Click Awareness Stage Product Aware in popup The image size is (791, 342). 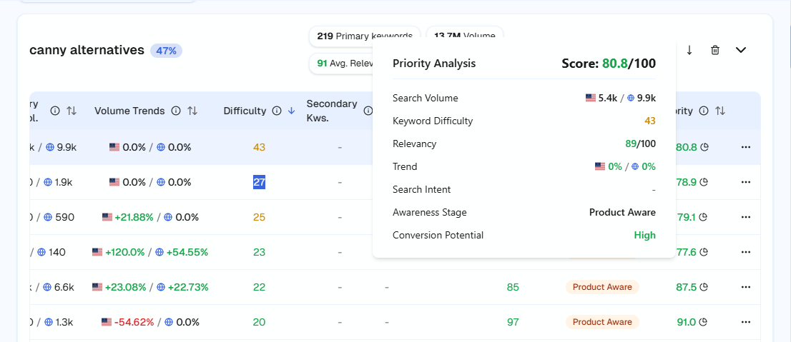(x=622, y=212)
